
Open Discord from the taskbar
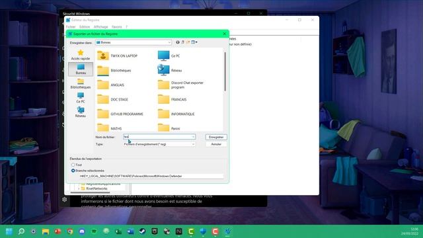pos(82,231)
